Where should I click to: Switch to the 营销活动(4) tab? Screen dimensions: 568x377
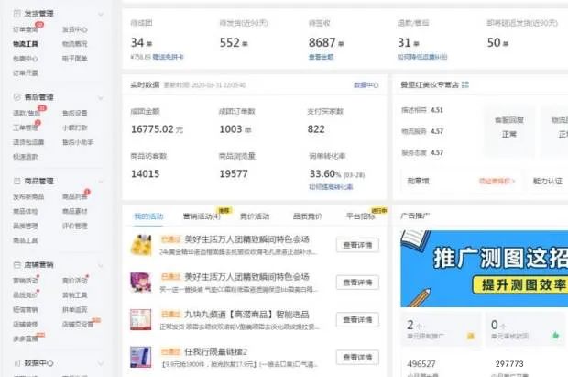tap(202, 216)
